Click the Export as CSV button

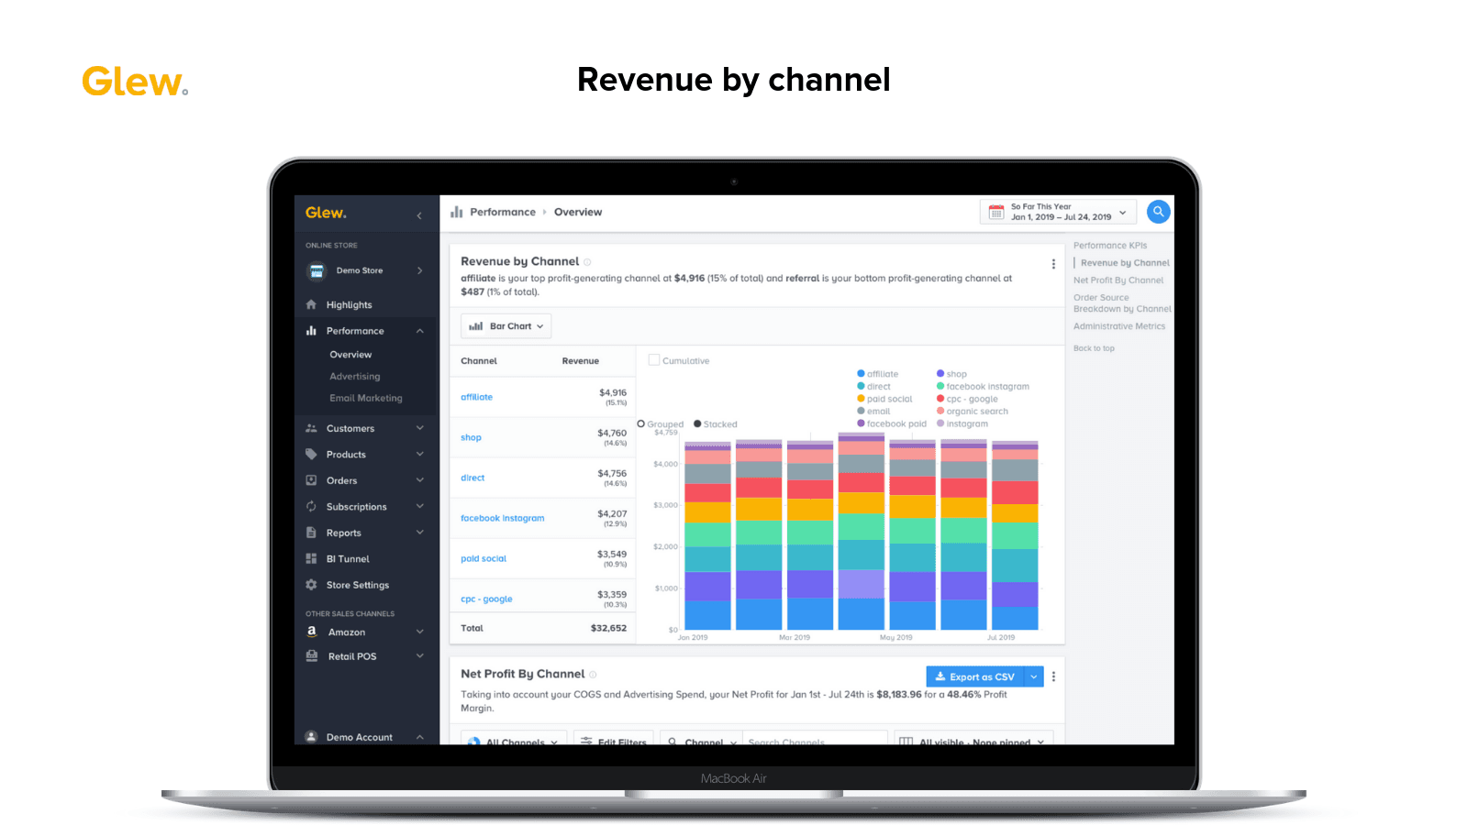[976, 676]
